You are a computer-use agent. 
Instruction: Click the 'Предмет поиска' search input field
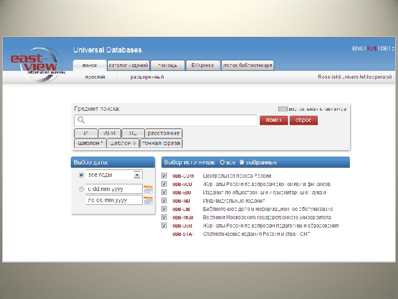(165, 120)
